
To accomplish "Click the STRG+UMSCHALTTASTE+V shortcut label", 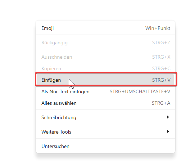I will (x=140, y=91).
